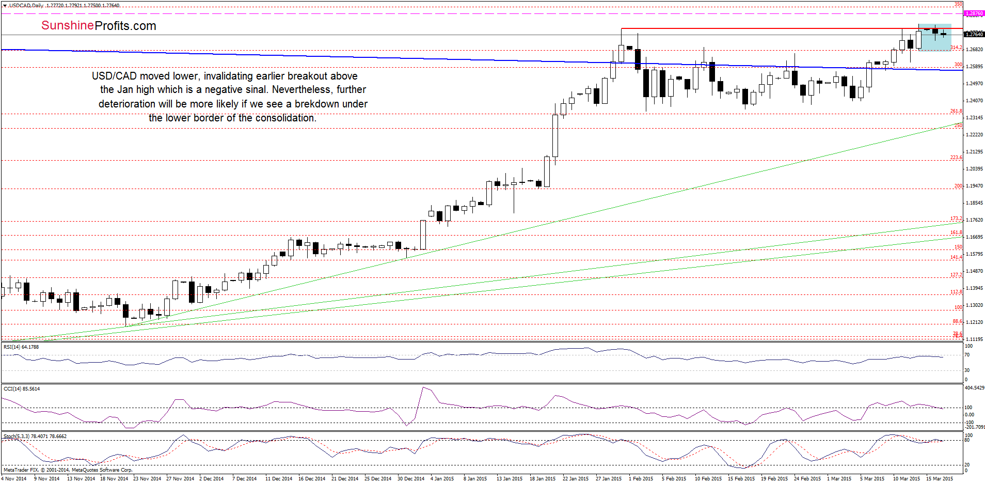Click the 141.4 Fibonacci level label

956,257
